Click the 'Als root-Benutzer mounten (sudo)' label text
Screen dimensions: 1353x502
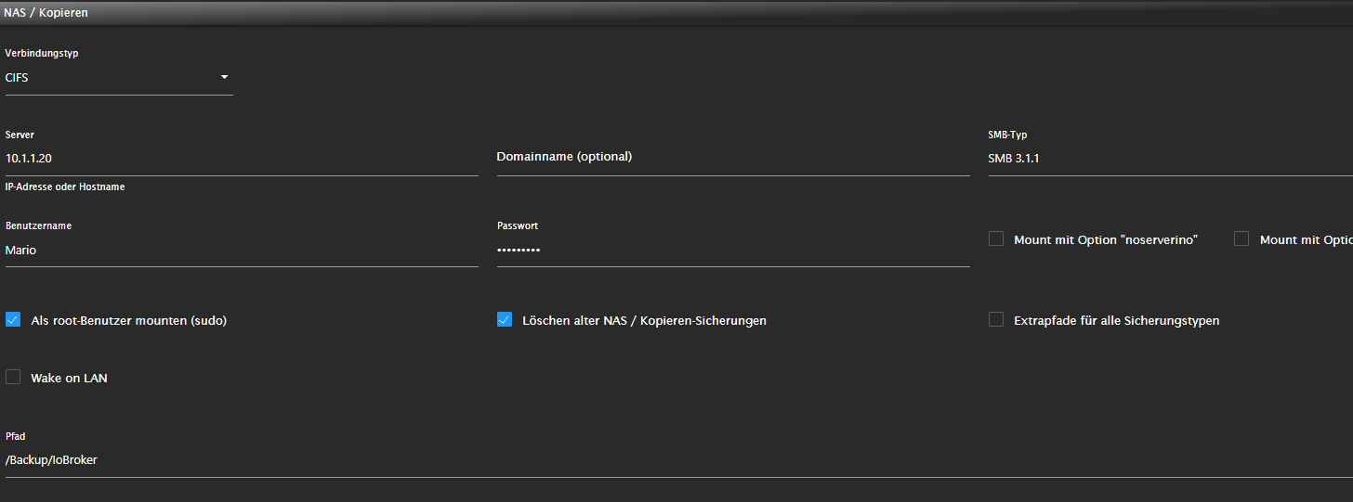[129, 321]
